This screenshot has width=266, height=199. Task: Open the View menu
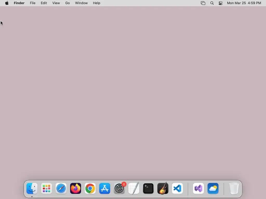pos(56,3)
